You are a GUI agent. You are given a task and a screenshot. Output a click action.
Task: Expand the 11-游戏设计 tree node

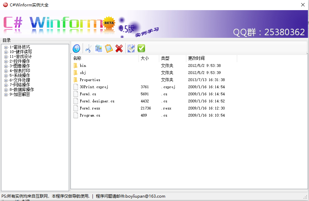(x=6, y=57)
